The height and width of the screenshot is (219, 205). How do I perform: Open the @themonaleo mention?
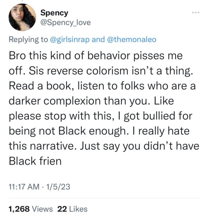click(131, 39)
